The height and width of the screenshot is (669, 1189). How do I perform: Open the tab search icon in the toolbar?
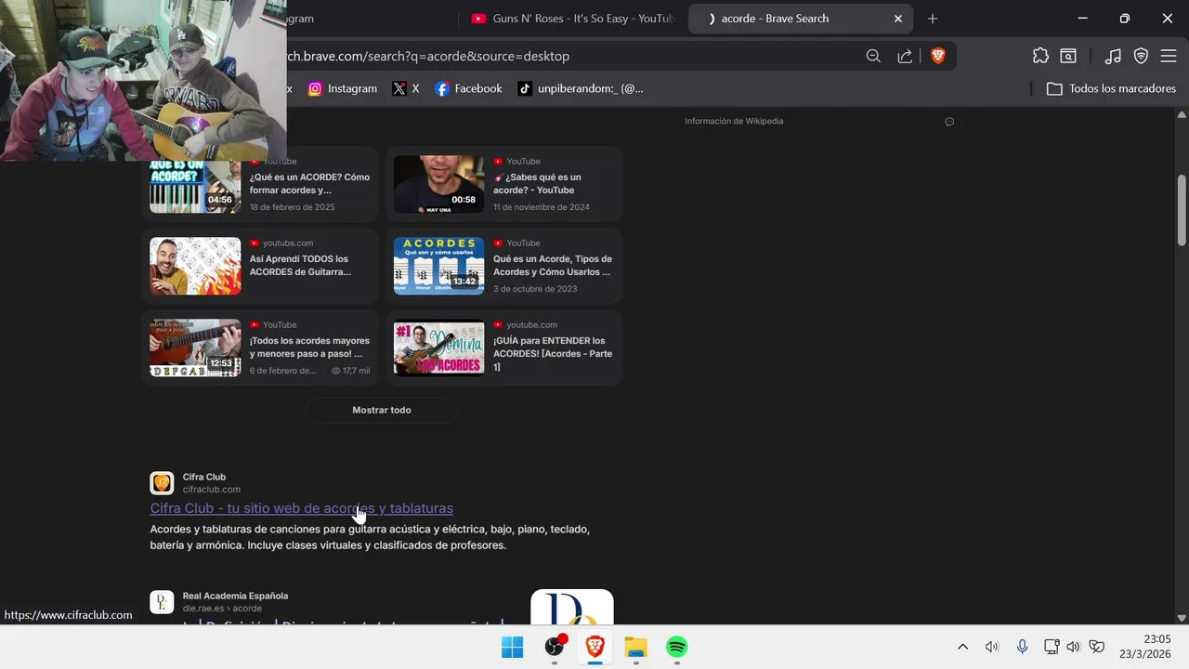pyautogui.click(x=1068, y=56)
